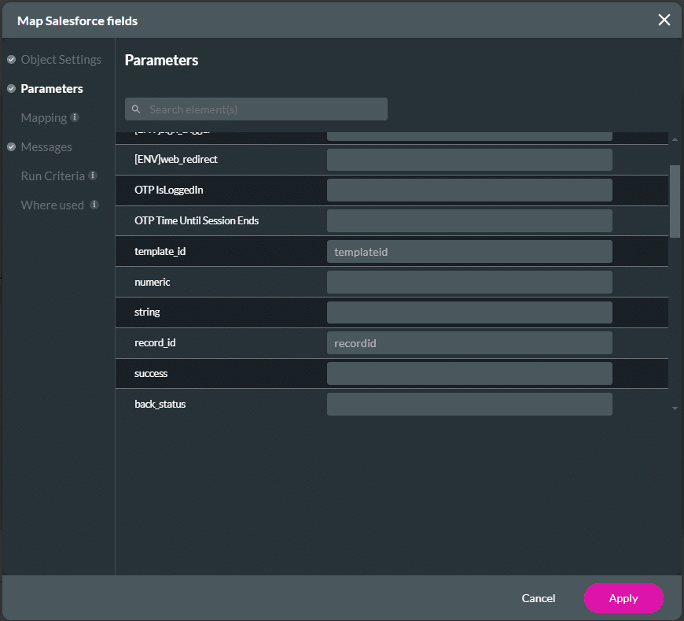The width and height of the screenshot is (684, 621).
Task: Focus the Search element(s) field
Action: pyautogui.click(x=263, y=109)
